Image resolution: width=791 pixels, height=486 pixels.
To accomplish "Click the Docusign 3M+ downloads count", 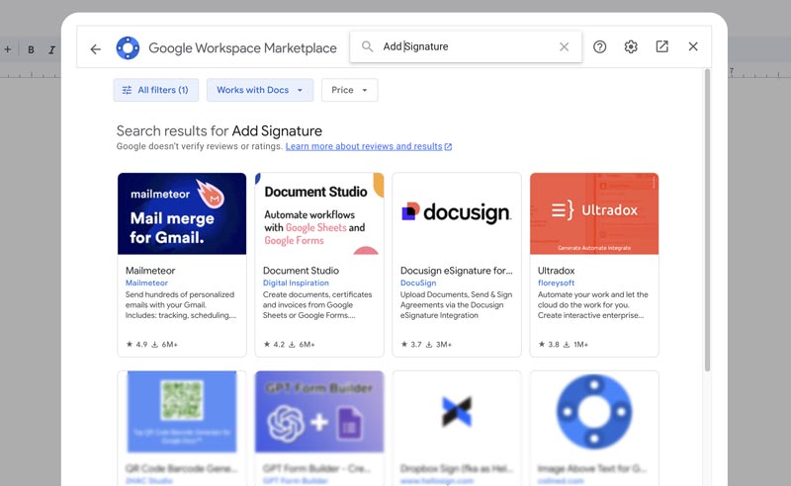I will pyautogui.click(x=439, y=345).
